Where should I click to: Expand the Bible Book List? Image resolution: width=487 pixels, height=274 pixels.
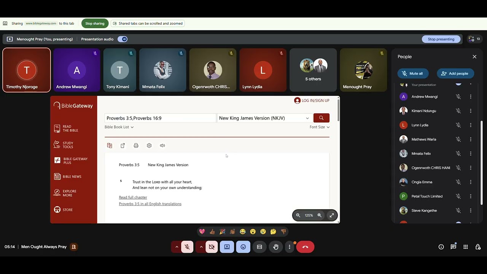pos(119,127)
